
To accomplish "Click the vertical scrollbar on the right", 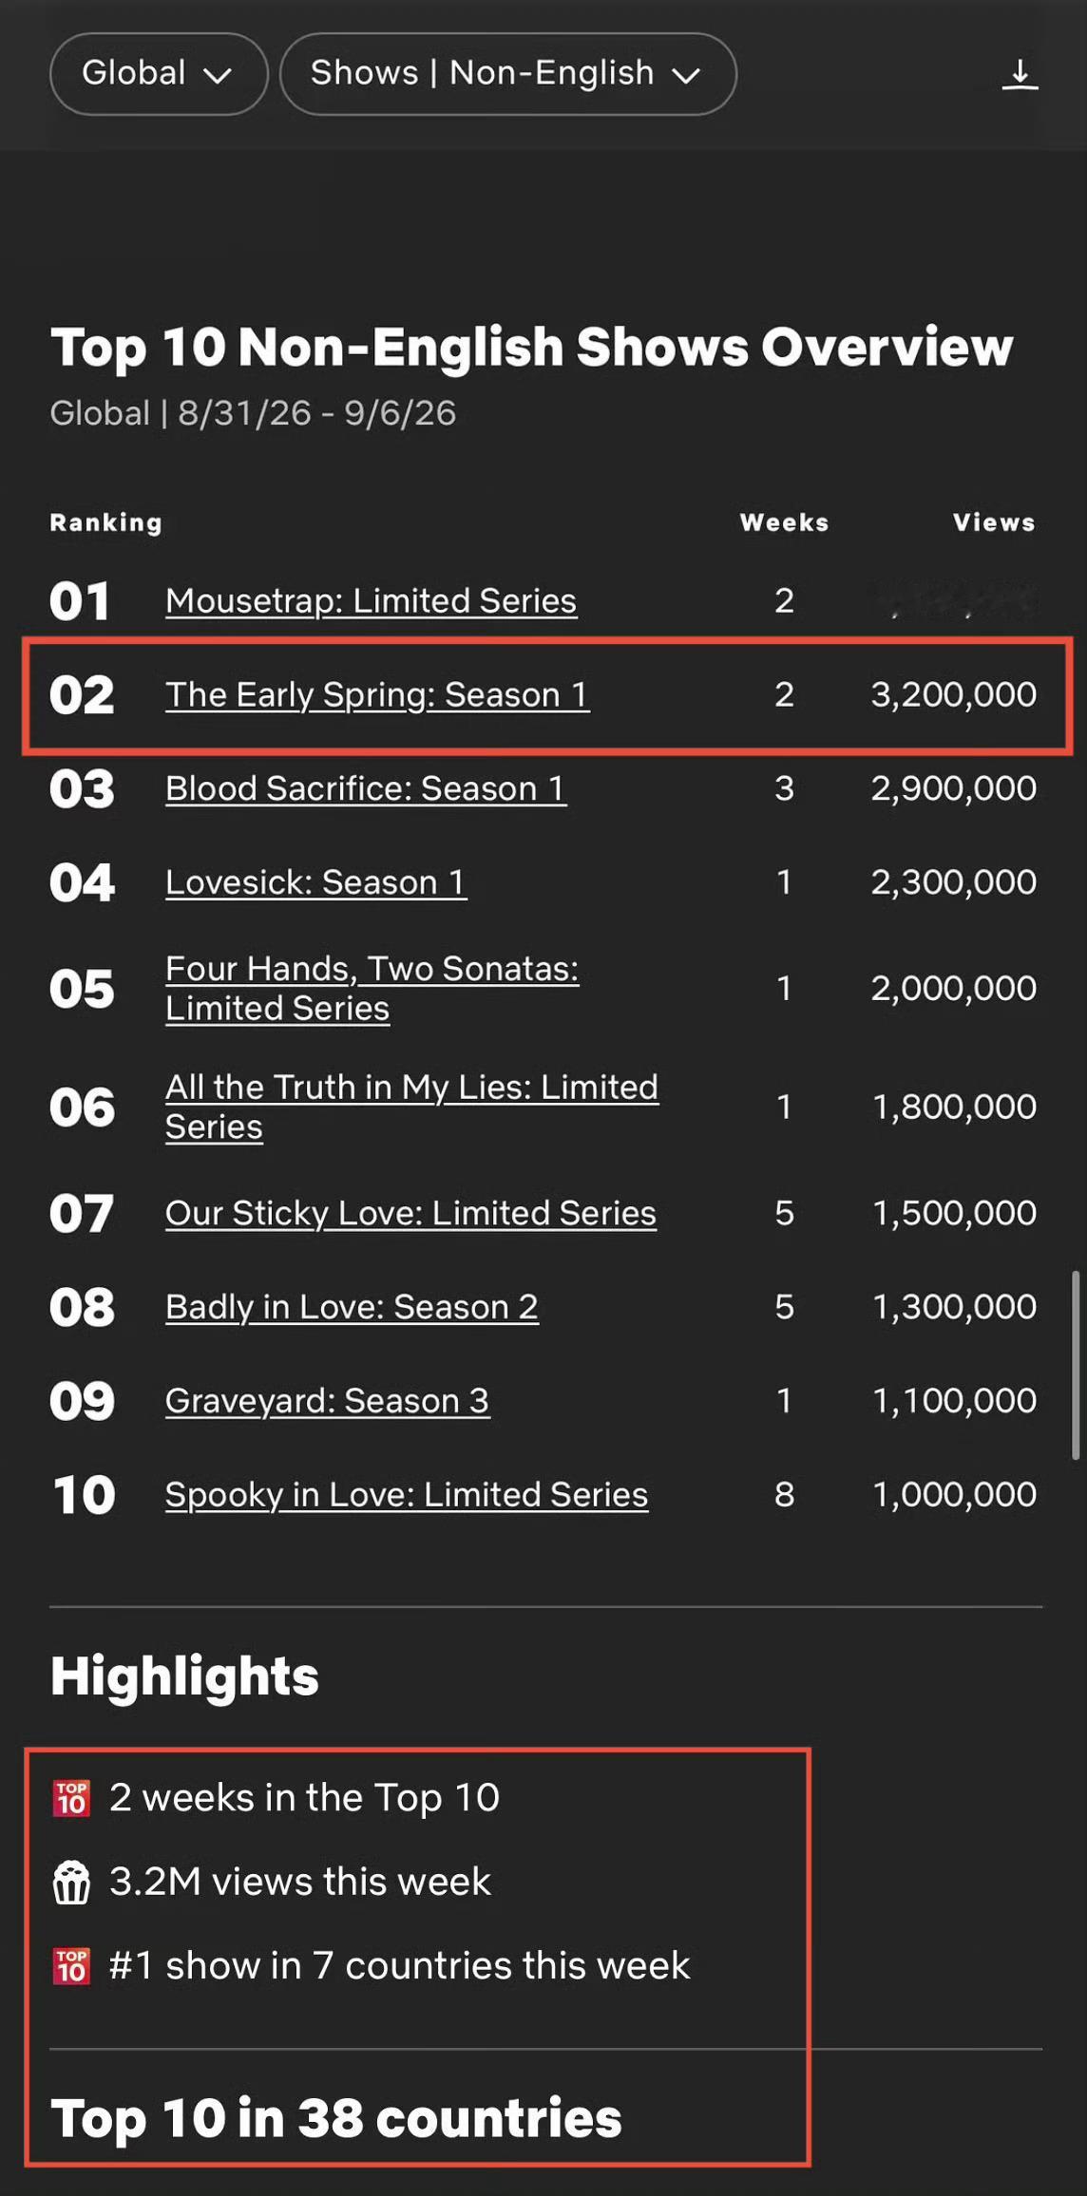I will (x=1076, y=1365).
